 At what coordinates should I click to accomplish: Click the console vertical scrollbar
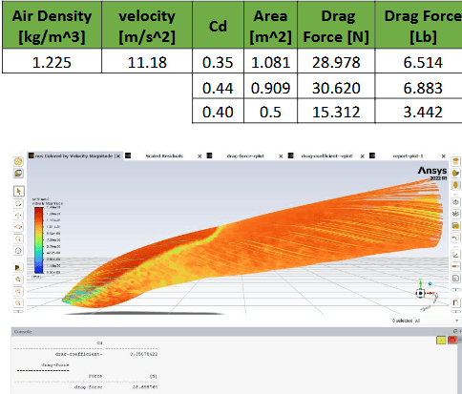460,365
